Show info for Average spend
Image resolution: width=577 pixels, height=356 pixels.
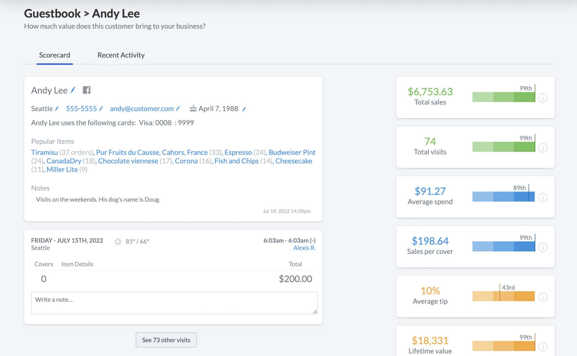click(x=543, y=197)
